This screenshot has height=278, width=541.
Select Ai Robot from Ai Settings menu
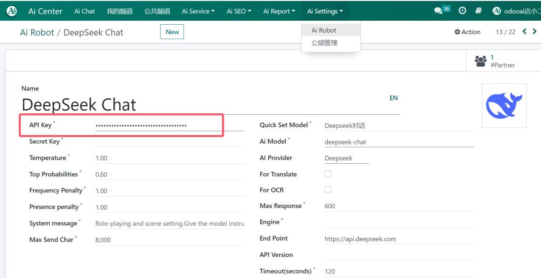point(324,30)
